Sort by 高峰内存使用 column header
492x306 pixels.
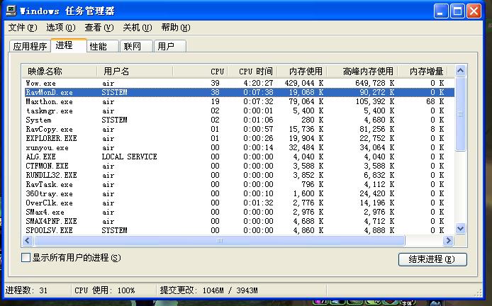coord(362,71)
